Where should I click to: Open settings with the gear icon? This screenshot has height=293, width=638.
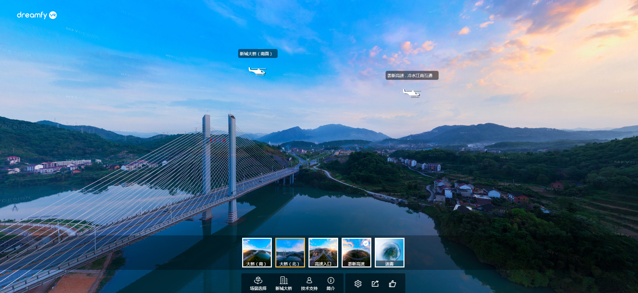358,284
